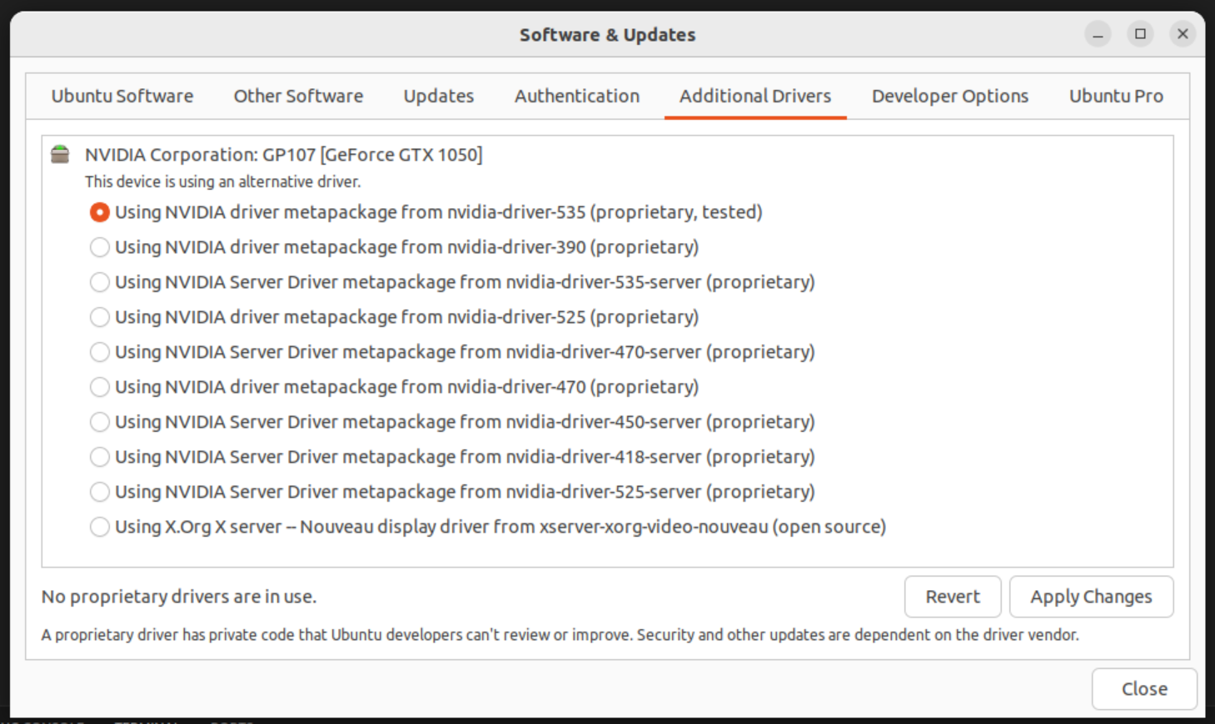Go to the Authentication tab

tap(577, 97)
